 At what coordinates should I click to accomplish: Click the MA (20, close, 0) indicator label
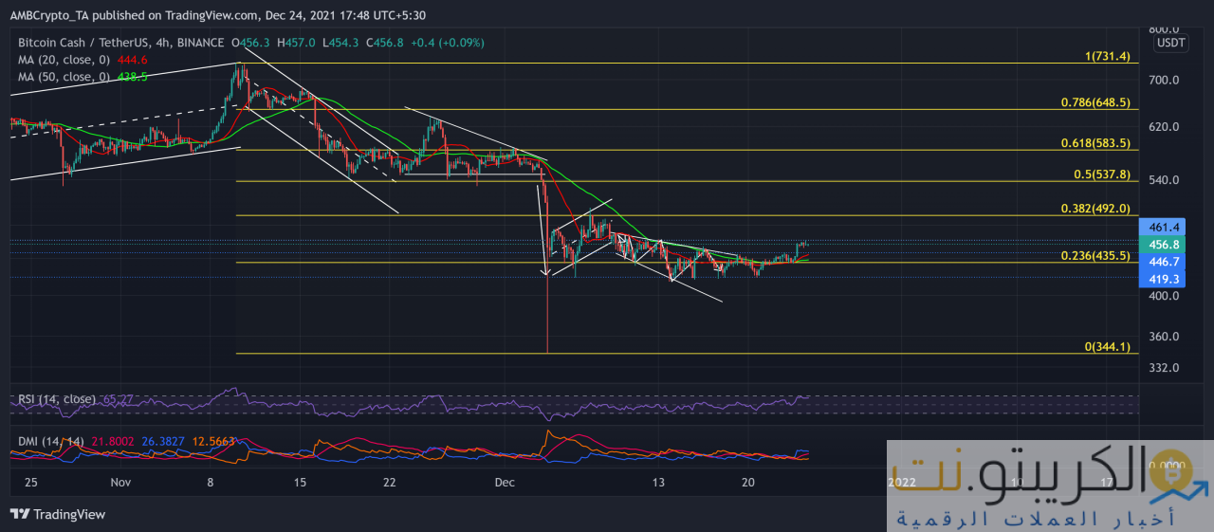pos(71,59)
